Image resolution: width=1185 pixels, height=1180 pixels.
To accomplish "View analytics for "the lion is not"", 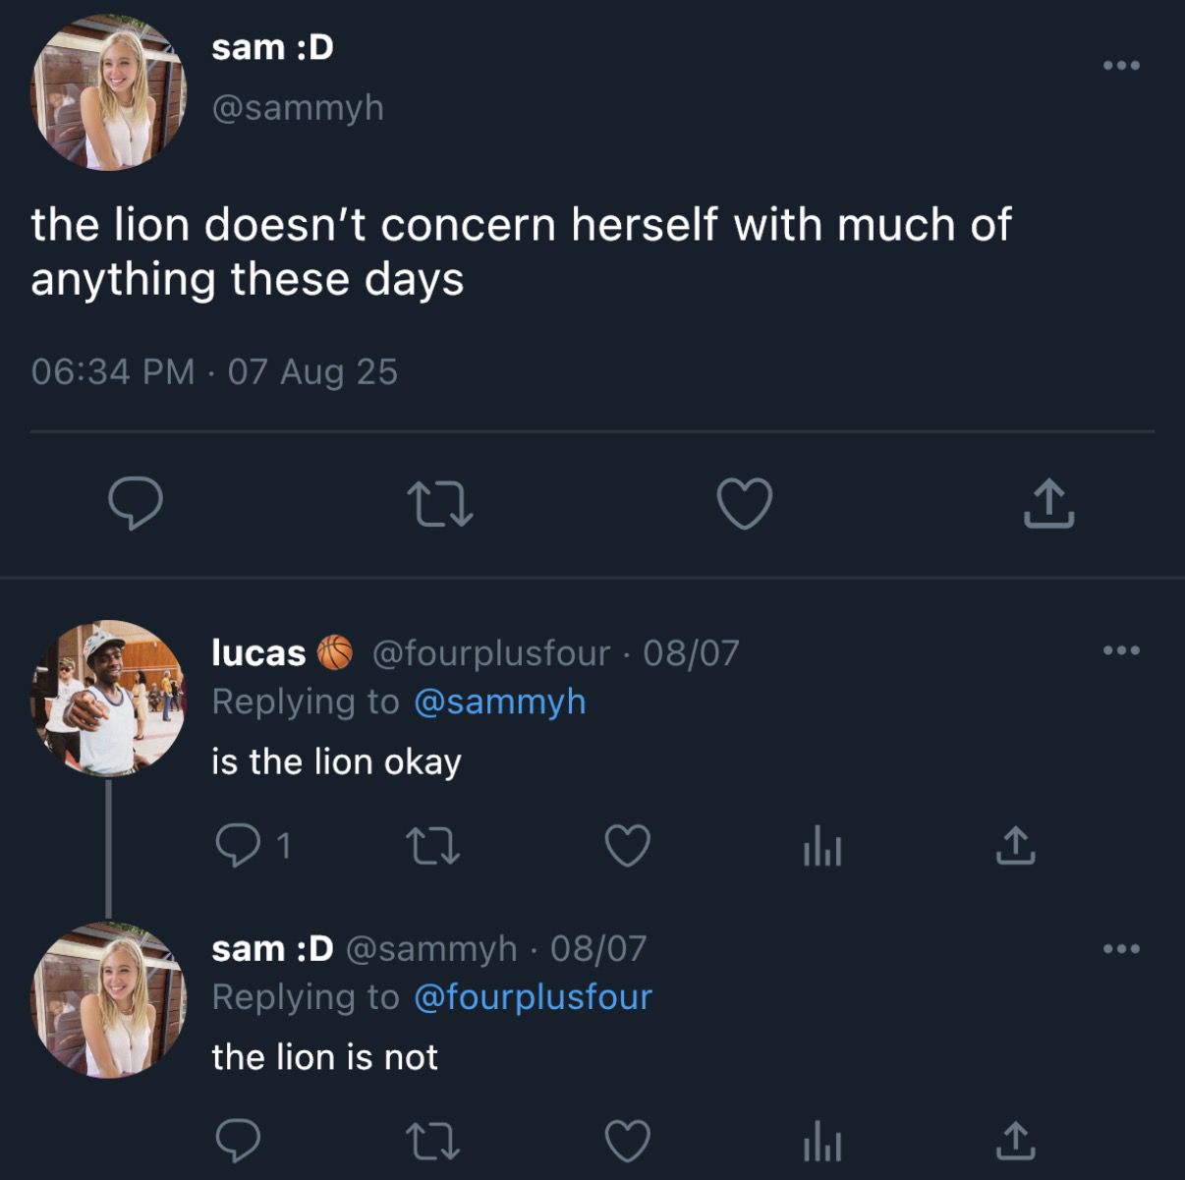I will [x=821, y=1141].
